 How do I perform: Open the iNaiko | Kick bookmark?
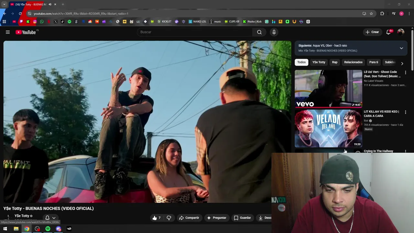click(x=252, y=22)
